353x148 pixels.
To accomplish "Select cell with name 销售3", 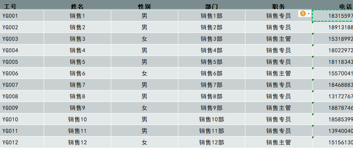I will point(77,39).
